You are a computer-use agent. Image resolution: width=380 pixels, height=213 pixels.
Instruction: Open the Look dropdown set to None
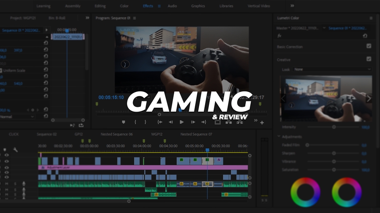coord(332,69)
